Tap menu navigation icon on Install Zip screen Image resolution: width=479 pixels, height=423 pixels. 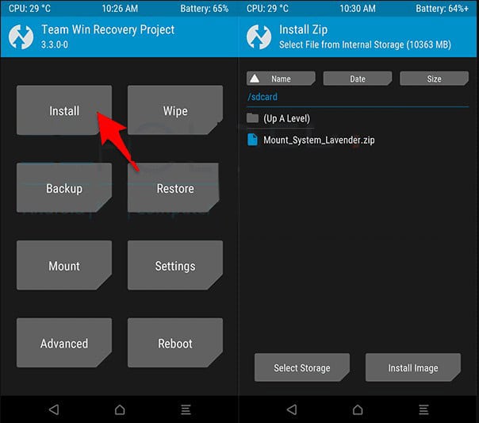point(423,410)
